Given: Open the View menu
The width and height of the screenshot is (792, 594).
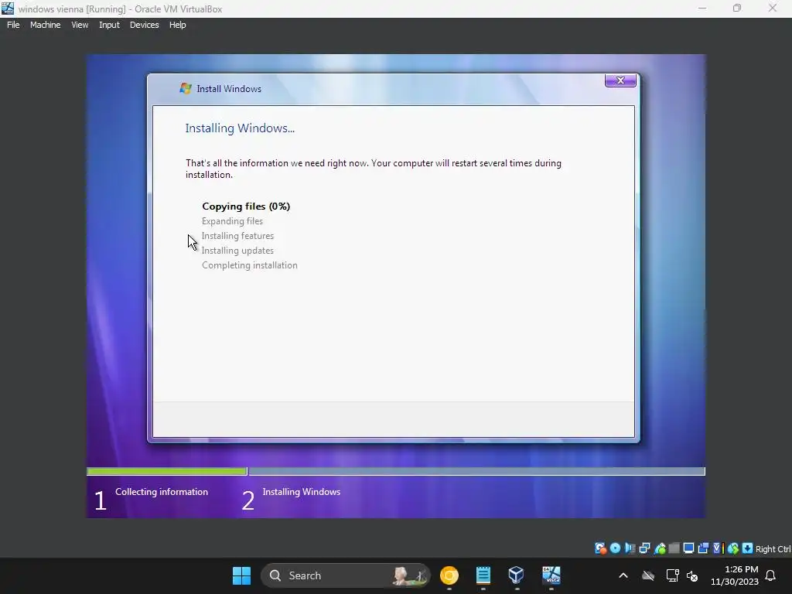Looking at the screenshot, I should click(80, 25).
